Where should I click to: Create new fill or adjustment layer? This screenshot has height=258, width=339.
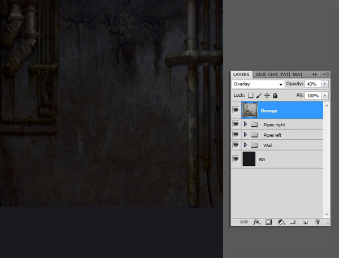point(281,222)
